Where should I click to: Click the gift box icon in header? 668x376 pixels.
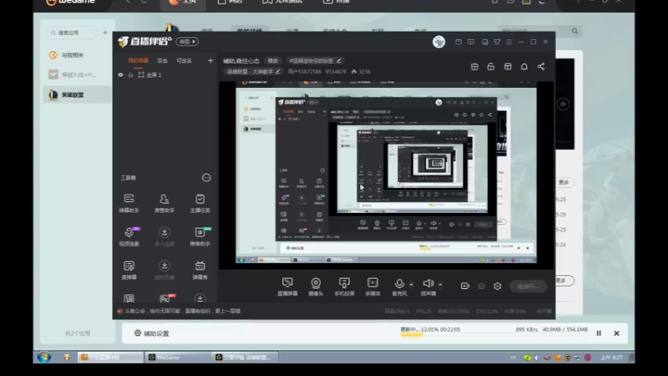pyautogui.click(x=474, y=67)
